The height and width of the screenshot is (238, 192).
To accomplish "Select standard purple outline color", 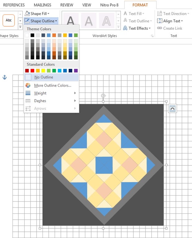I will click(x=76, y=71).
